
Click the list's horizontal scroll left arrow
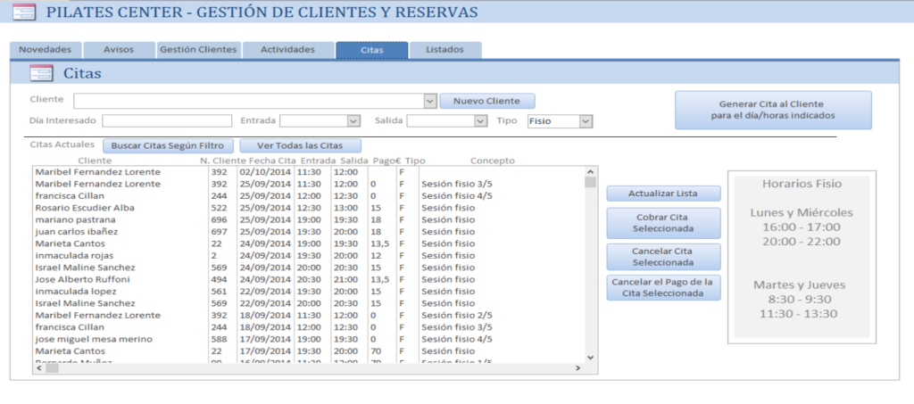tap(38, 367)
